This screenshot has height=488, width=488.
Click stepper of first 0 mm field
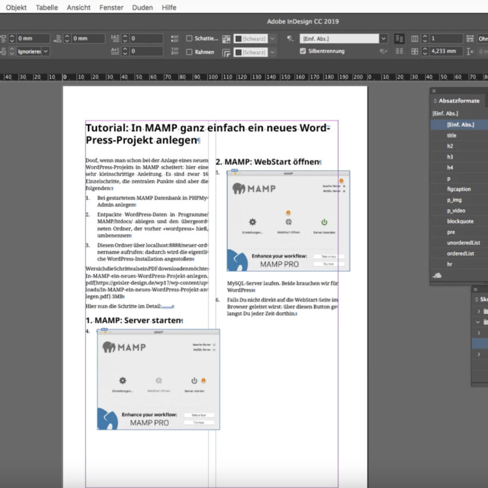[x=12, y=39]
